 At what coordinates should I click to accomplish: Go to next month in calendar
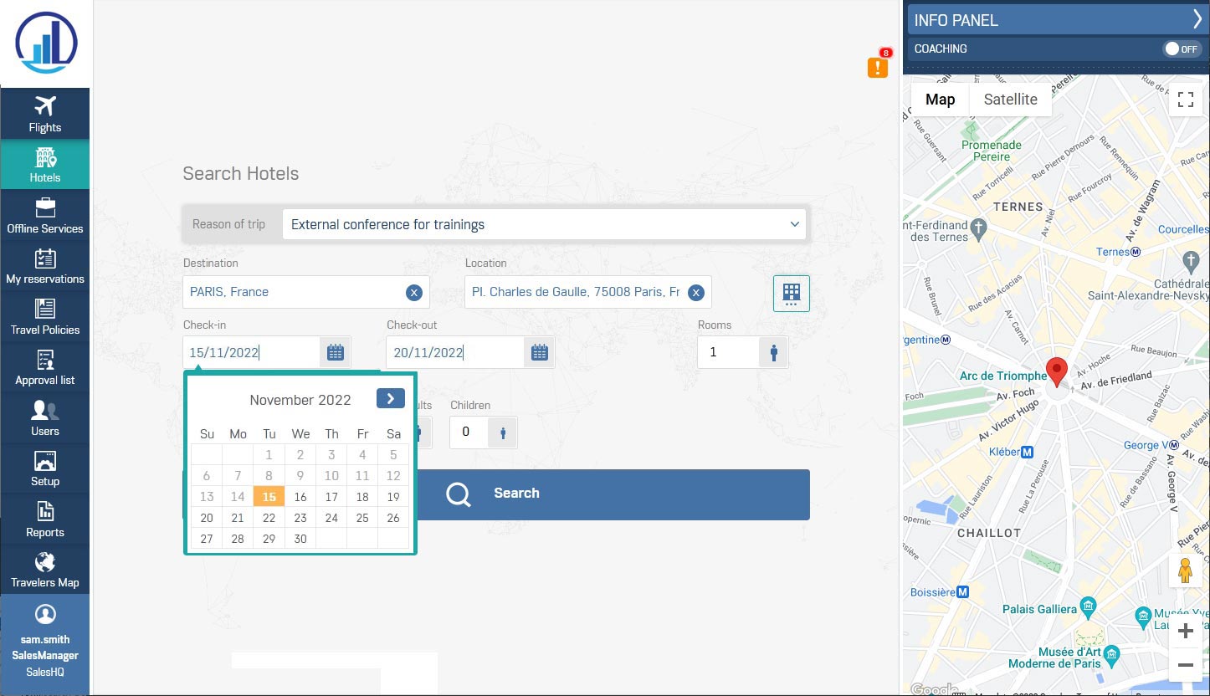pyautogui.click(x=390, y=399)
